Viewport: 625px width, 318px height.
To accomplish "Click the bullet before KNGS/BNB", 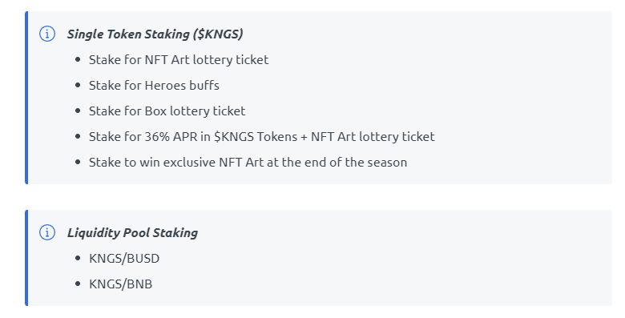I will (x=78, y=284).
